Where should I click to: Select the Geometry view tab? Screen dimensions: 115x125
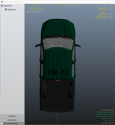pos(62,5)
